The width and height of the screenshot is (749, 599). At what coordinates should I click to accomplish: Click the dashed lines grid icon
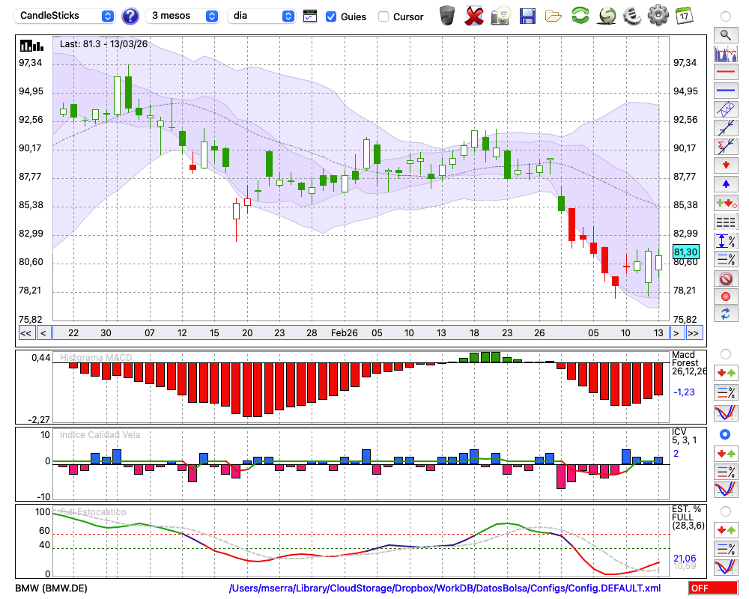click(x=726, y=222)
